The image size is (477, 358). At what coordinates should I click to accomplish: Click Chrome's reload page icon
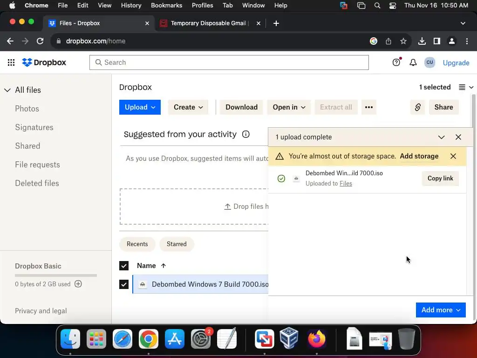click(x=40, y=41)
